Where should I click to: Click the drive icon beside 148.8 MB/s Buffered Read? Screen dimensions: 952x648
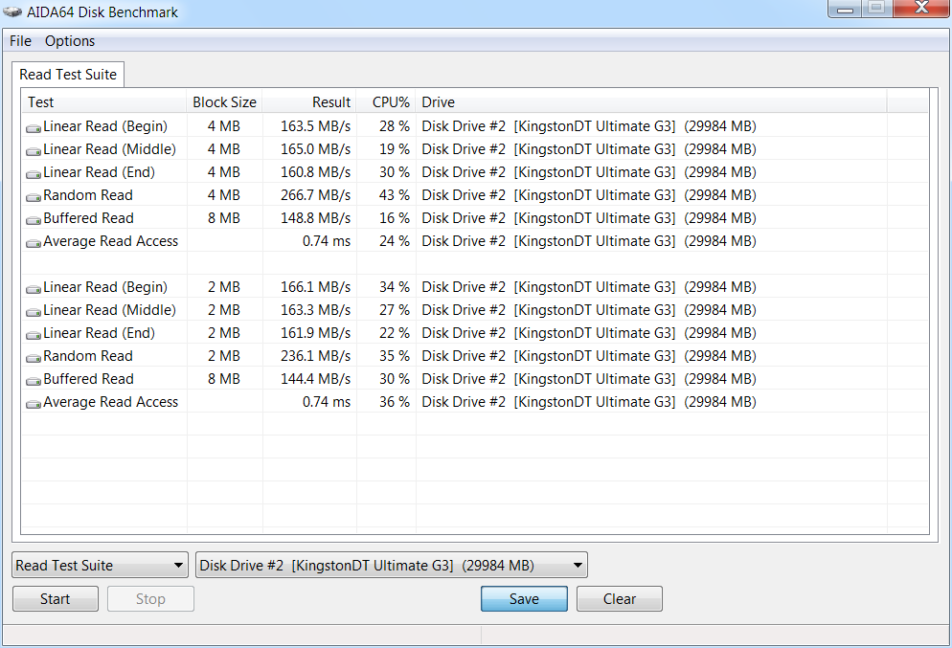(x=34, y=220)
